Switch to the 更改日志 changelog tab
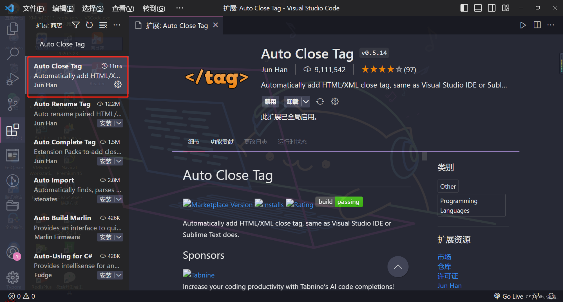 [256, 142]
